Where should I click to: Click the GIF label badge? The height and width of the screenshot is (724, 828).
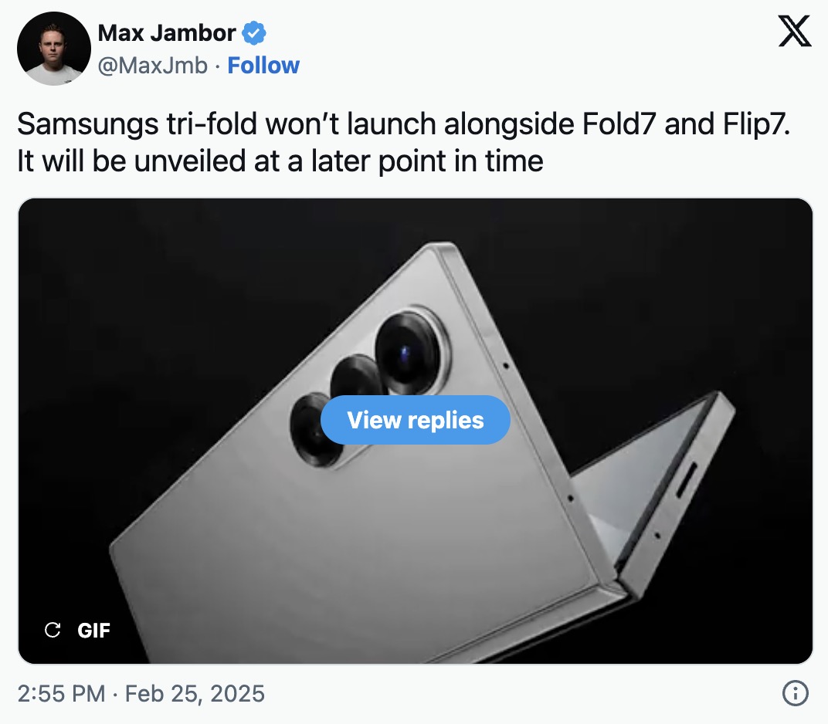coord(94,630)
